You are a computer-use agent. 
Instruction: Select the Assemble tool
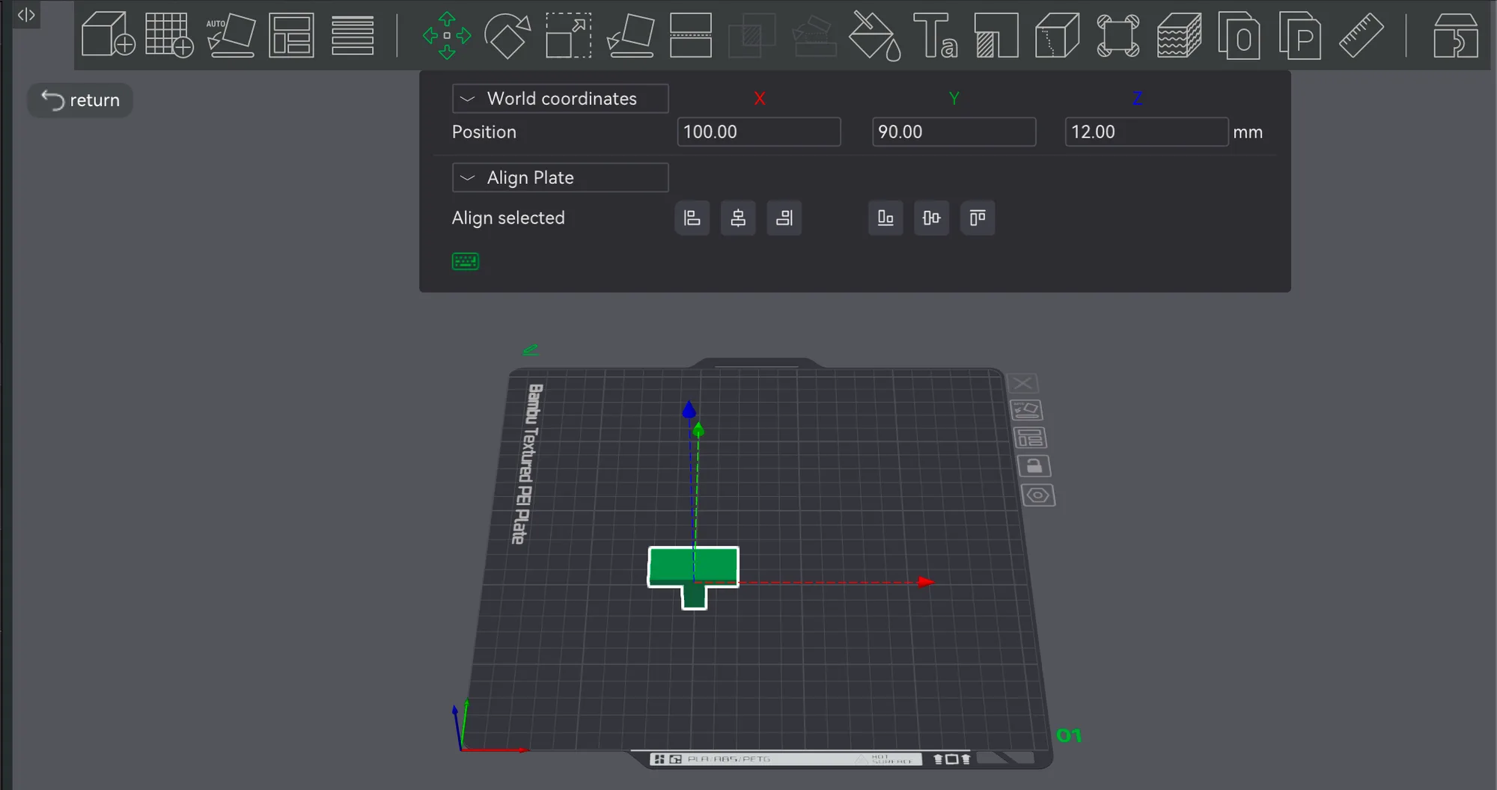tap(1455, 35)
